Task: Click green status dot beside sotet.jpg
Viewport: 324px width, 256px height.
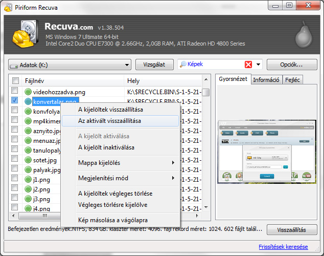Action: click(x=29, y=160)
